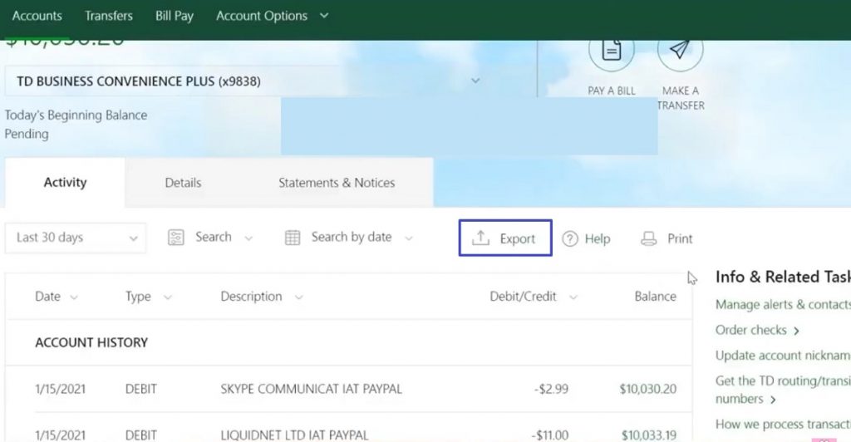Select the Skype Communicat PayPal transaction row

[311, 389]
